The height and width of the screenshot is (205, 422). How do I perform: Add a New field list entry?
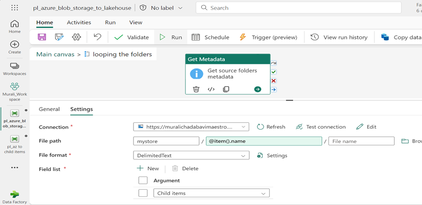(148, 169)
